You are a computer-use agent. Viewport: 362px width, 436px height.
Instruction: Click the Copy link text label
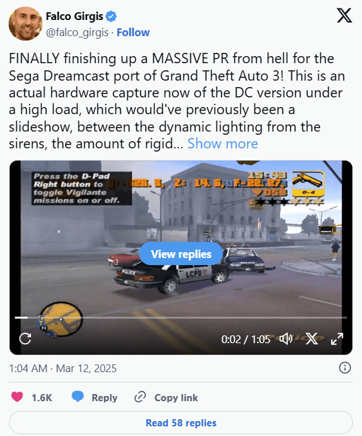(x=176, y=398)
